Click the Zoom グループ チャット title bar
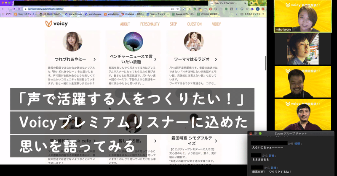The width and height of the screenshot is (337, 176). coord(291,133)
